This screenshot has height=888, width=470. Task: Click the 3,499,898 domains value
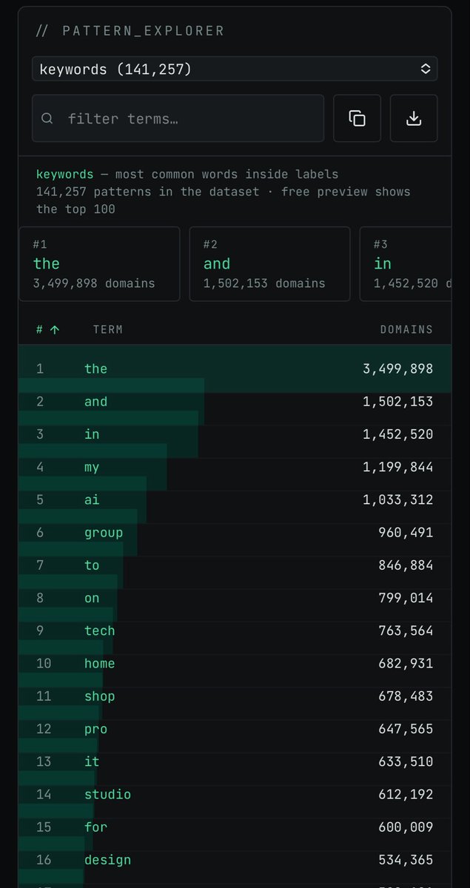pos(397,369)
